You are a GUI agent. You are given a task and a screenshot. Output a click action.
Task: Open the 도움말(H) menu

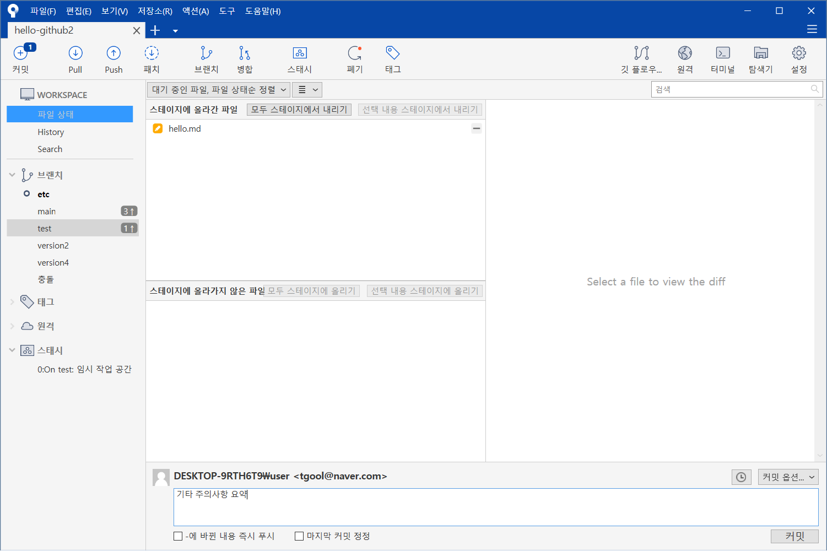pyautogui.click(x=263, y=11)
